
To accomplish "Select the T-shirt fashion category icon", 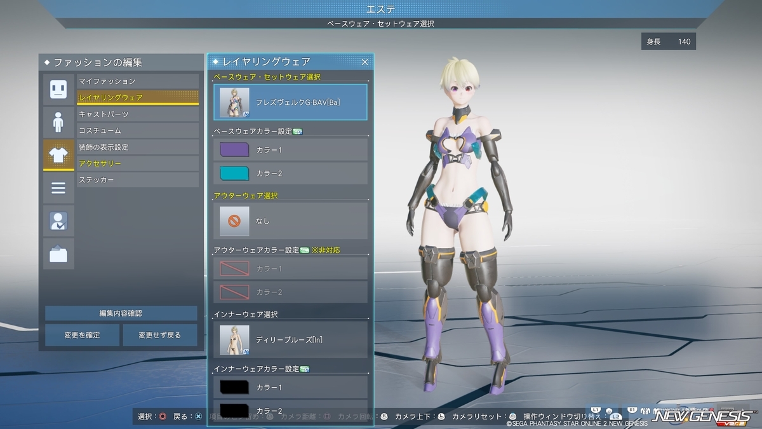I will pos(58,155).
